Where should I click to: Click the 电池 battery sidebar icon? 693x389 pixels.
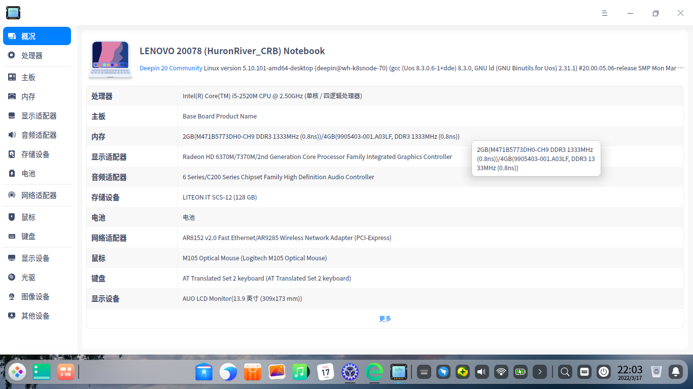point(12,173)
